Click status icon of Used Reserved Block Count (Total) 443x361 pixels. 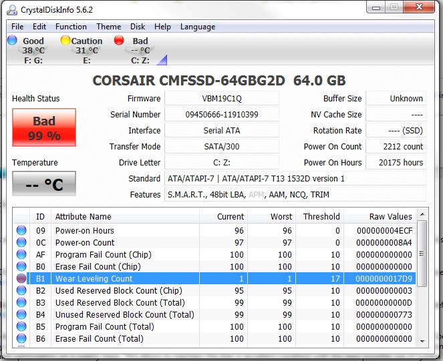click(21, 302)
